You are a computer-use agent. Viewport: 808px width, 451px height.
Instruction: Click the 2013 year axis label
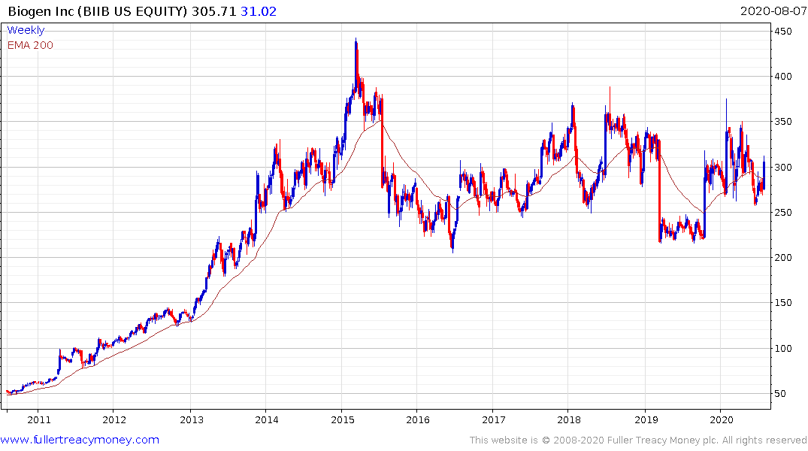point(192,419)
